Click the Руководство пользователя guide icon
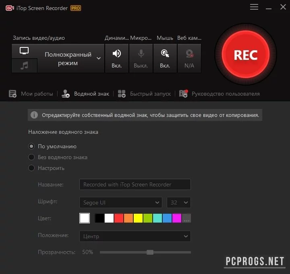Screen dimensions: 290x274 184,94
